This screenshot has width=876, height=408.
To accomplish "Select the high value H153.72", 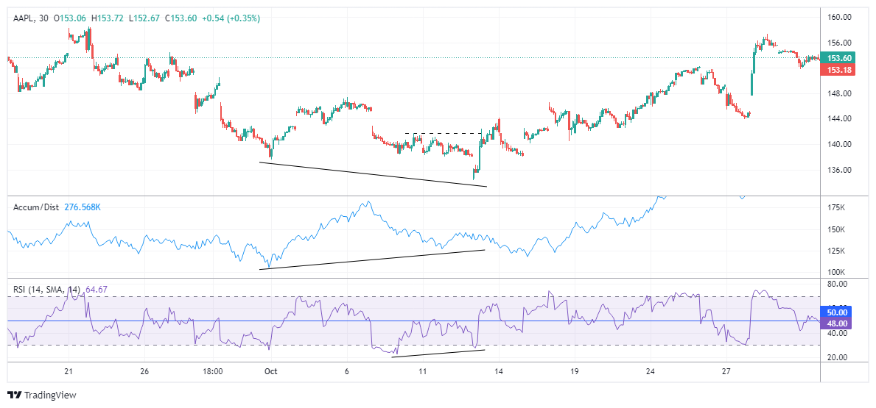I will [108, 18].
